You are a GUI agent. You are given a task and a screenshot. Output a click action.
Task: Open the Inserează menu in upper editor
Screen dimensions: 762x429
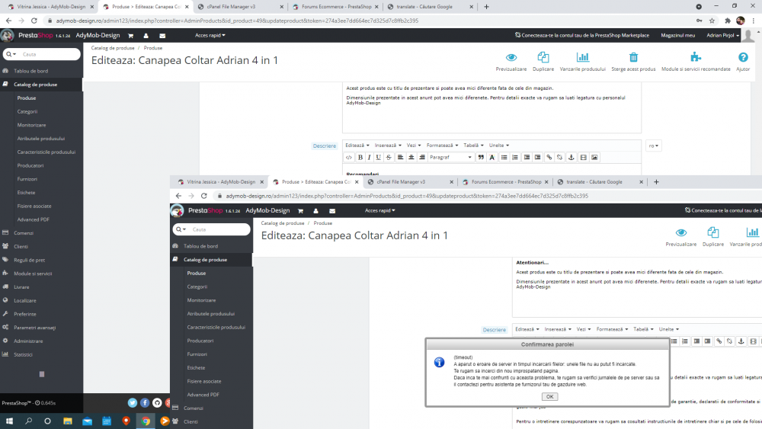tap(388, 146)
